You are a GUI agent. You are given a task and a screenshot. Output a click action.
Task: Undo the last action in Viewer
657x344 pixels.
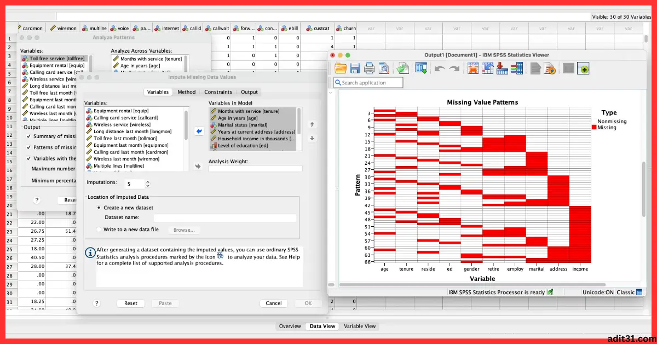click(x=439, y=68)
